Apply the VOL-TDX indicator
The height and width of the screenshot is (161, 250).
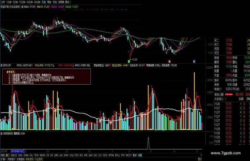[x=74, y=155]
